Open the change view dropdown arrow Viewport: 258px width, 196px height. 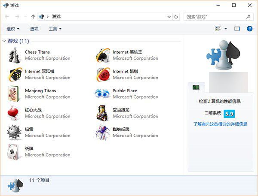point(226,29)
